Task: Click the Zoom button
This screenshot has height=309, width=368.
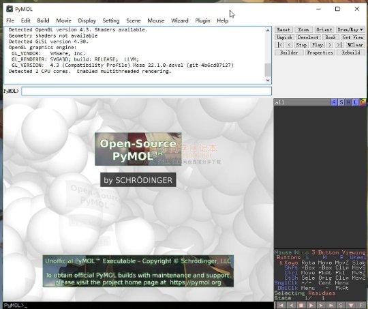Action: pos(303,29)
